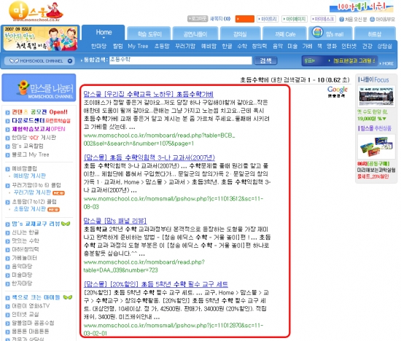Open the 마이트리 button
Screen dimensions: 401x341
pyautogui.click(x=268, y=19)
